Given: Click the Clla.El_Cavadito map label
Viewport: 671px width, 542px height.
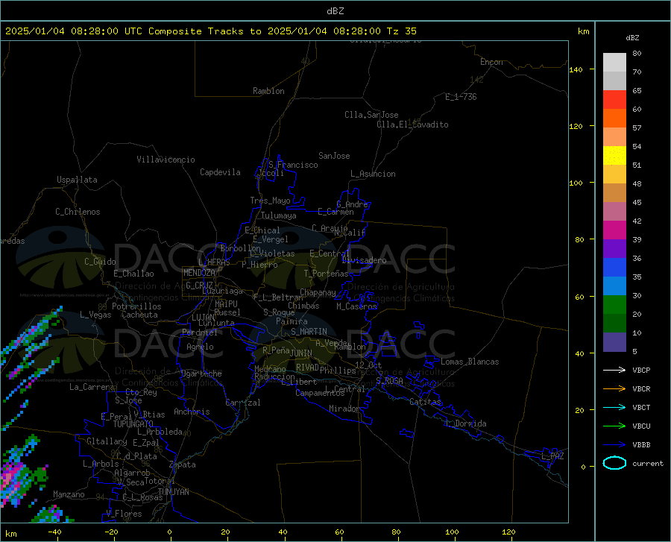Looking at the screenshot, I should pos(412,125).
